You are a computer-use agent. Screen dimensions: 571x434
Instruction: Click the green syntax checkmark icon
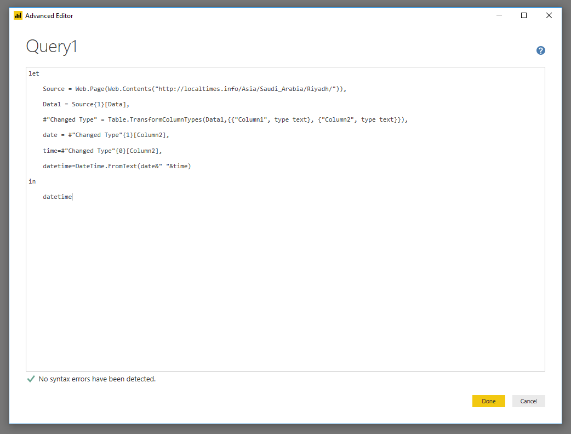pos(31,379)
